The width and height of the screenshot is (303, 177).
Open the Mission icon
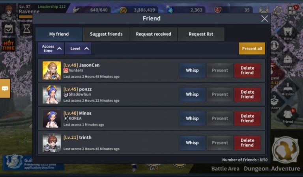288,89
